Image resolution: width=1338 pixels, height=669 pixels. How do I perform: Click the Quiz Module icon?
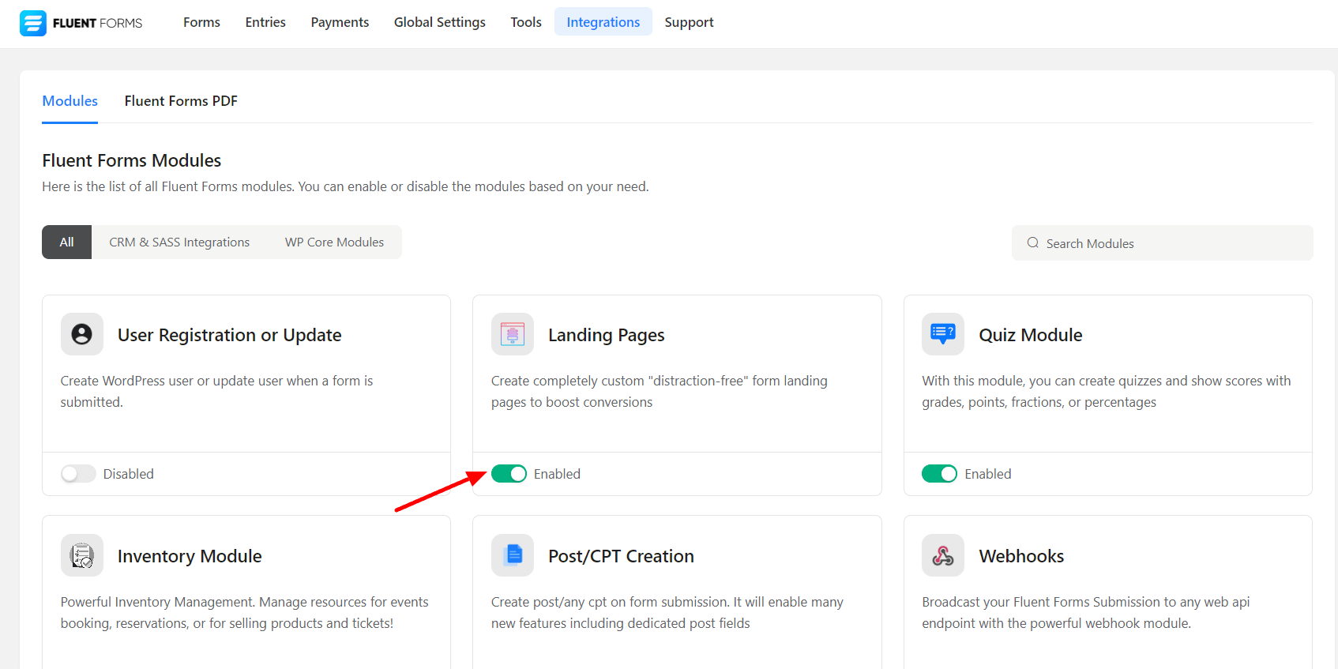(x=943, y=334)
